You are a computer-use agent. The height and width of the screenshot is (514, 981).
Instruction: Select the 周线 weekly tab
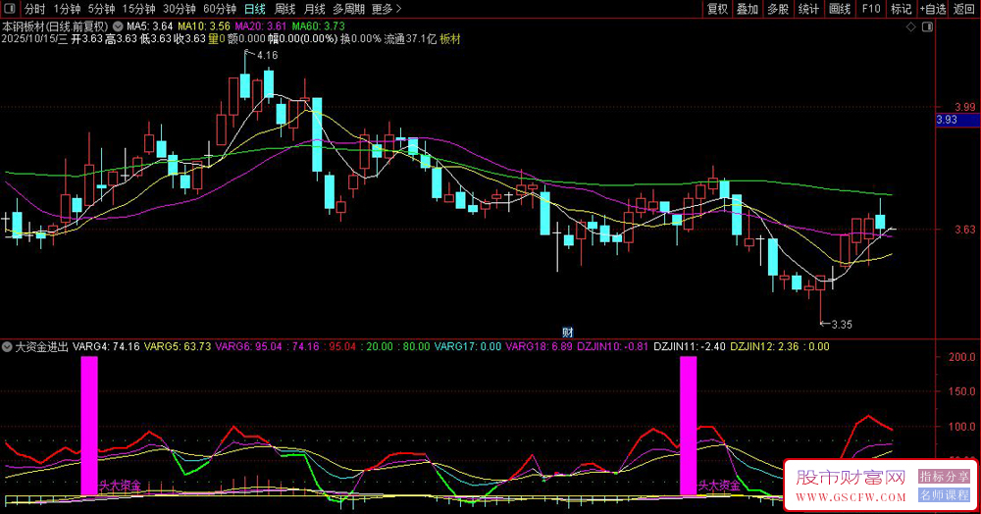click(x=286, y=9)
